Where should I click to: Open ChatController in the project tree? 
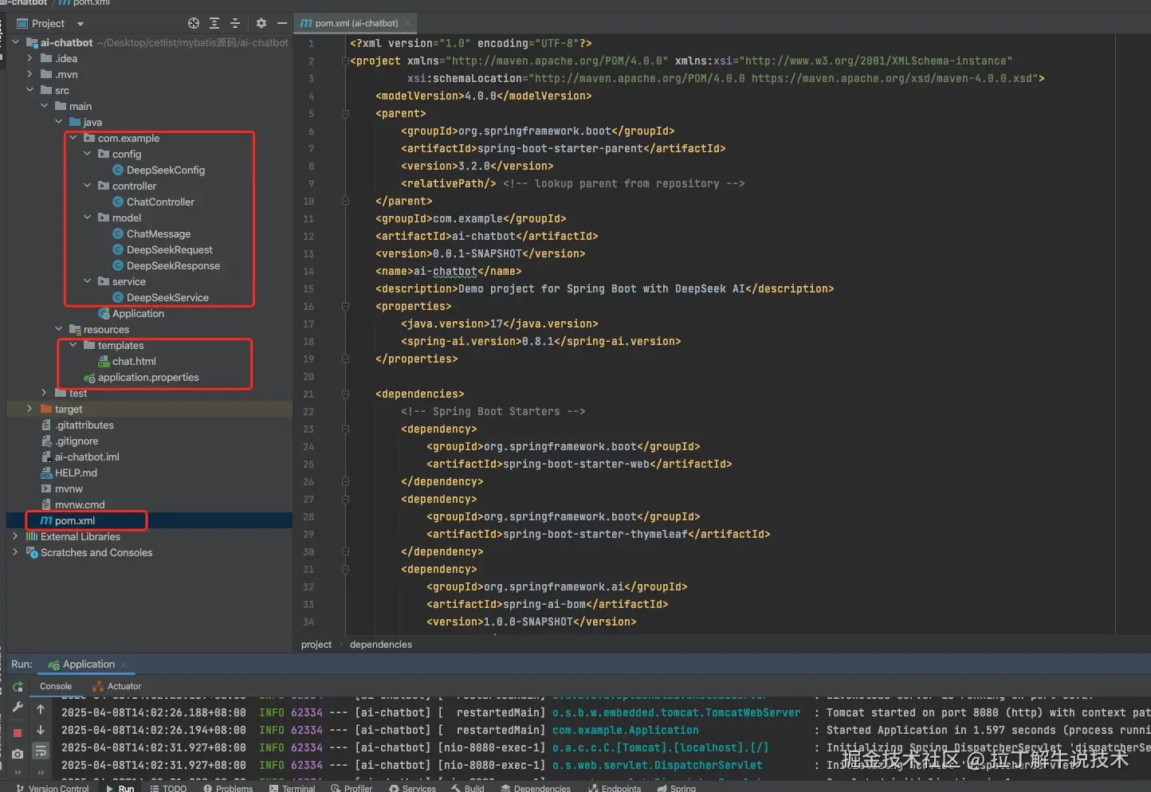159,202
